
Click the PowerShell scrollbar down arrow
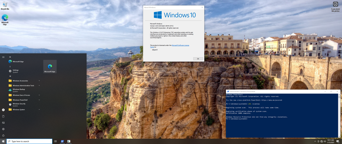tap(339, 137)
